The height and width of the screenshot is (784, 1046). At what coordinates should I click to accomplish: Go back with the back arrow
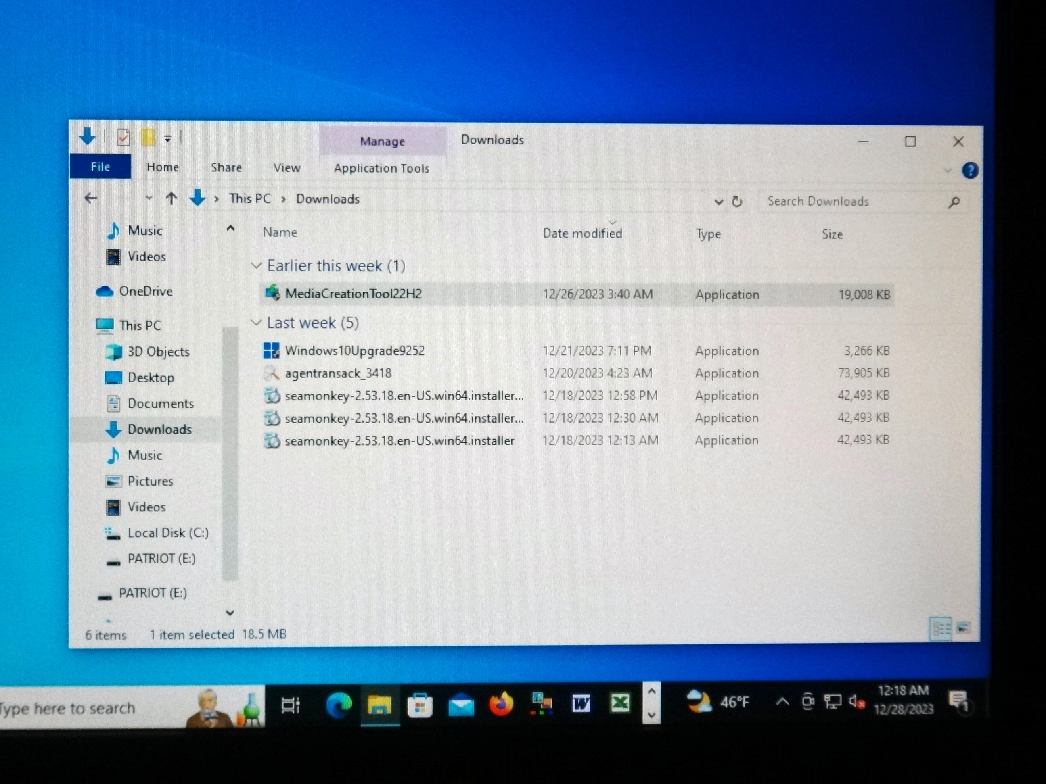coord(91,198)
